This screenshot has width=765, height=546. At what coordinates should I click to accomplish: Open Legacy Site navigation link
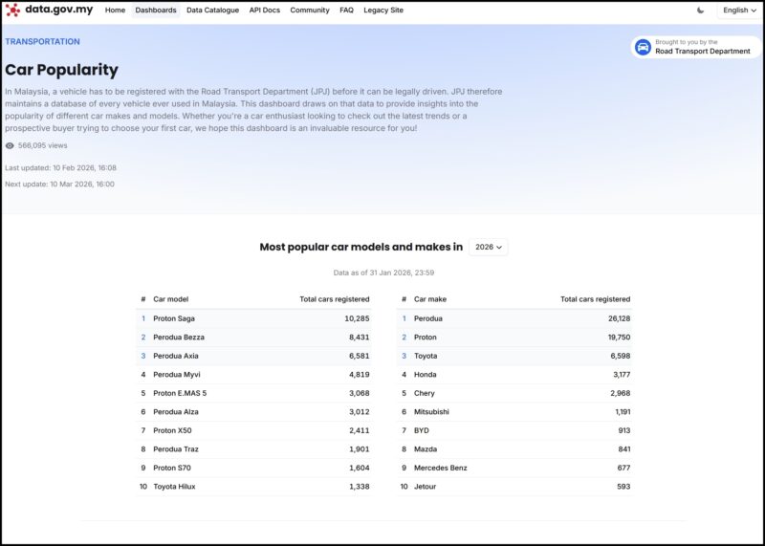[x=383, y=11]
